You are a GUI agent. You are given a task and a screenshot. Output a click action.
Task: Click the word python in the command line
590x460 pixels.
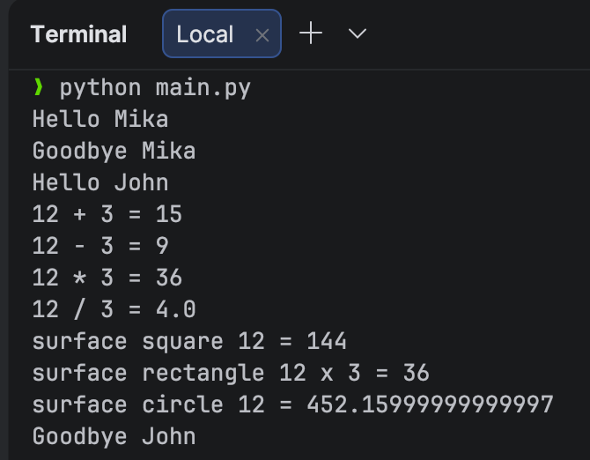pyautogui.click(x=100, y=88)
